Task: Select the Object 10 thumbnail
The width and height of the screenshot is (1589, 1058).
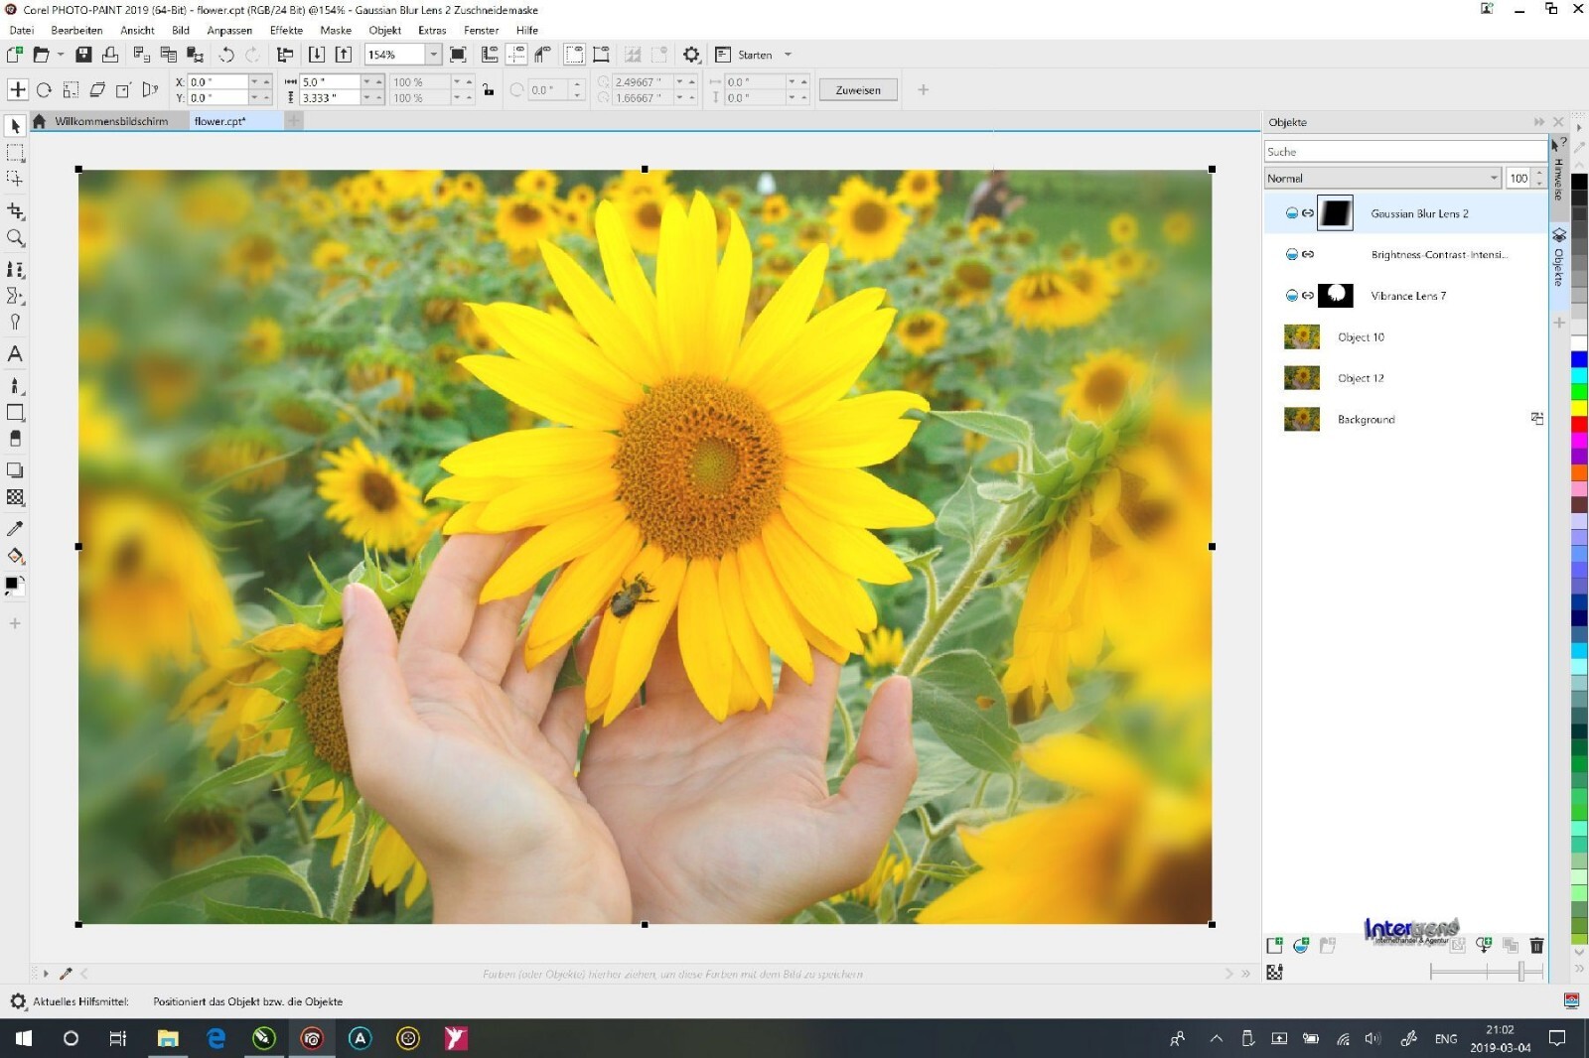Action: click(x=1301, y=336)
